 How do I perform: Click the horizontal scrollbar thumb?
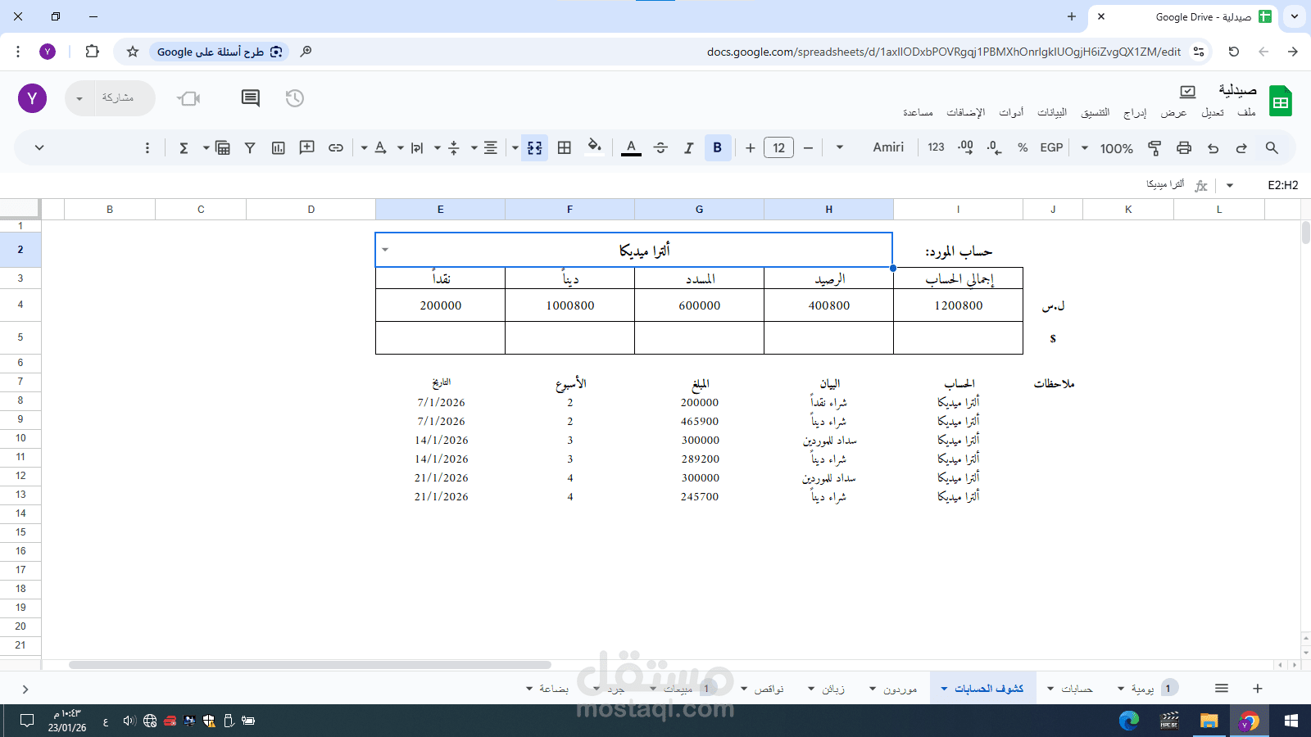[310, 665]
